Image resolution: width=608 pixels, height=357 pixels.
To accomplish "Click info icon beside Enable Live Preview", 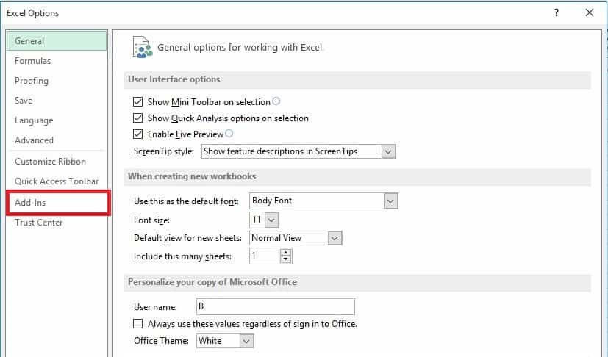I will click(229, 134).
